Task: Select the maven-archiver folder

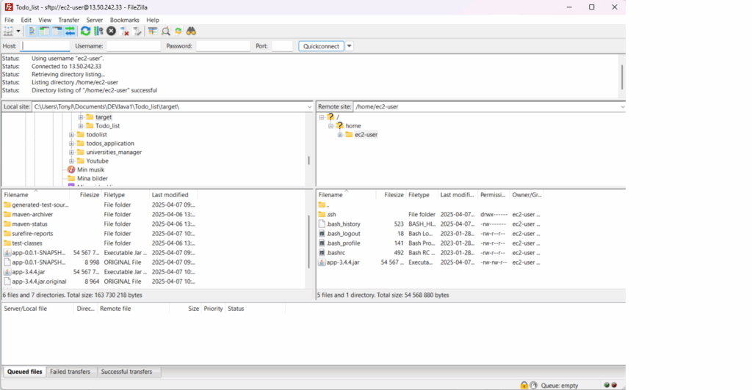Action: click(x=32, y=214)
